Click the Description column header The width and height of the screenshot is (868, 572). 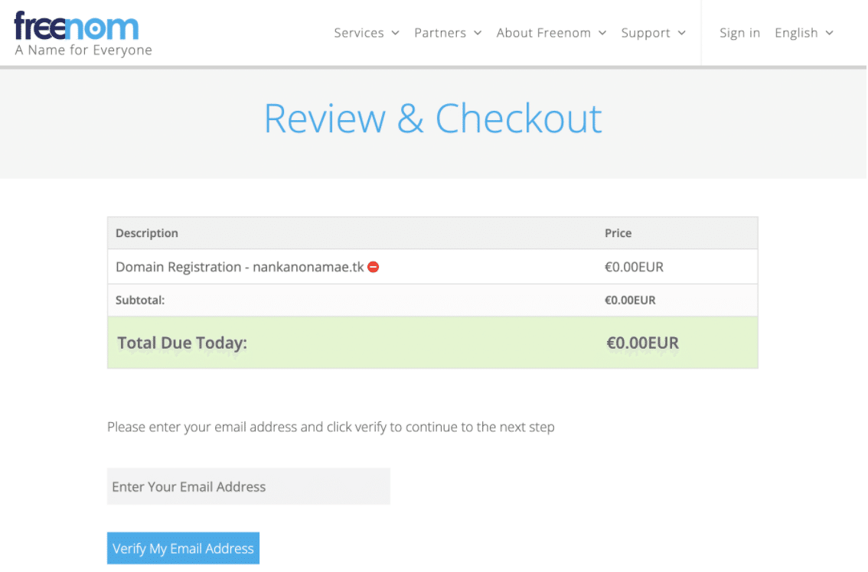coord(147,233)
